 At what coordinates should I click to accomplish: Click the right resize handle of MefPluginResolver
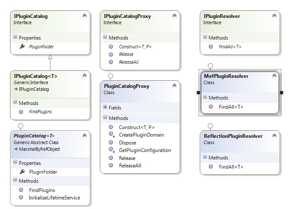(282, 92)
